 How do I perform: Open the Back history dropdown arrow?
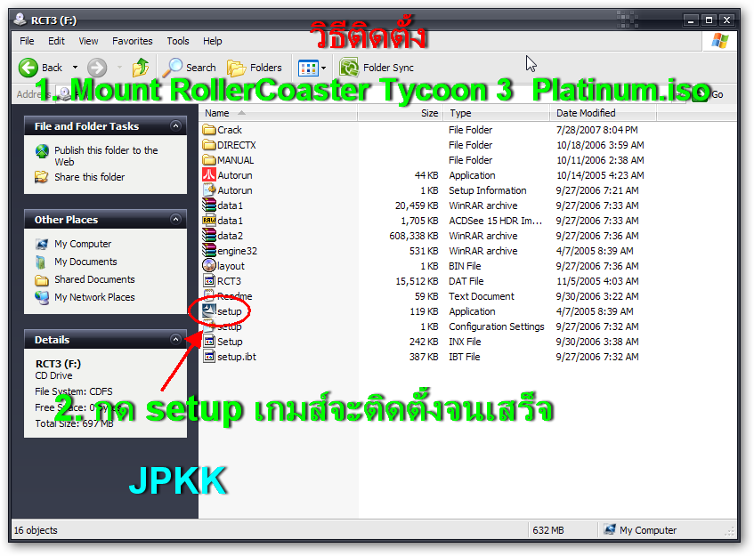point(75,68)
